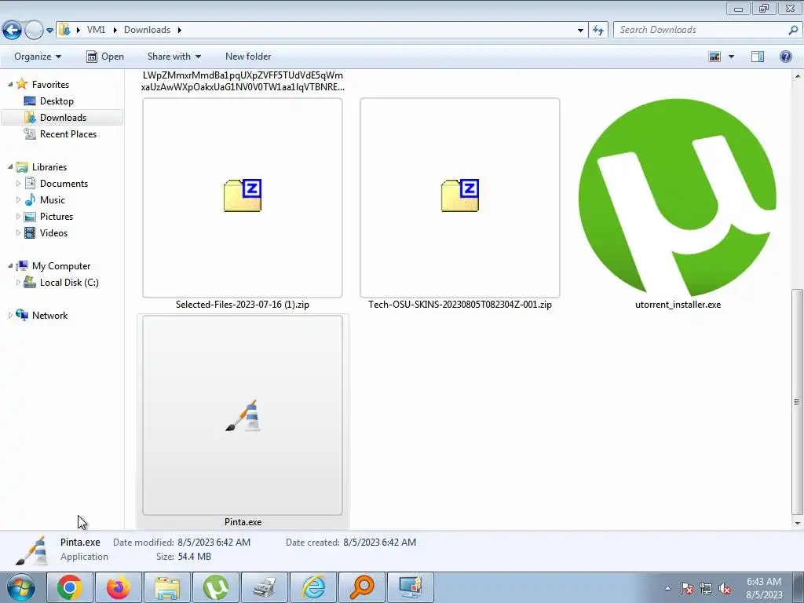Image resolution: width=804 pixels, height=603 pixels.
Task: Open Internet Explorer from taskbar
Action: click(x=313, y=587)
